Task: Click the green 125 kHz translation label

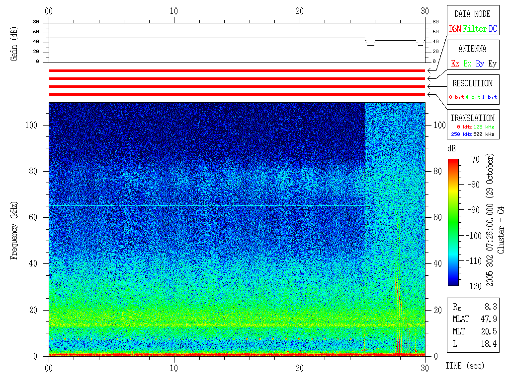Action: 484,127
